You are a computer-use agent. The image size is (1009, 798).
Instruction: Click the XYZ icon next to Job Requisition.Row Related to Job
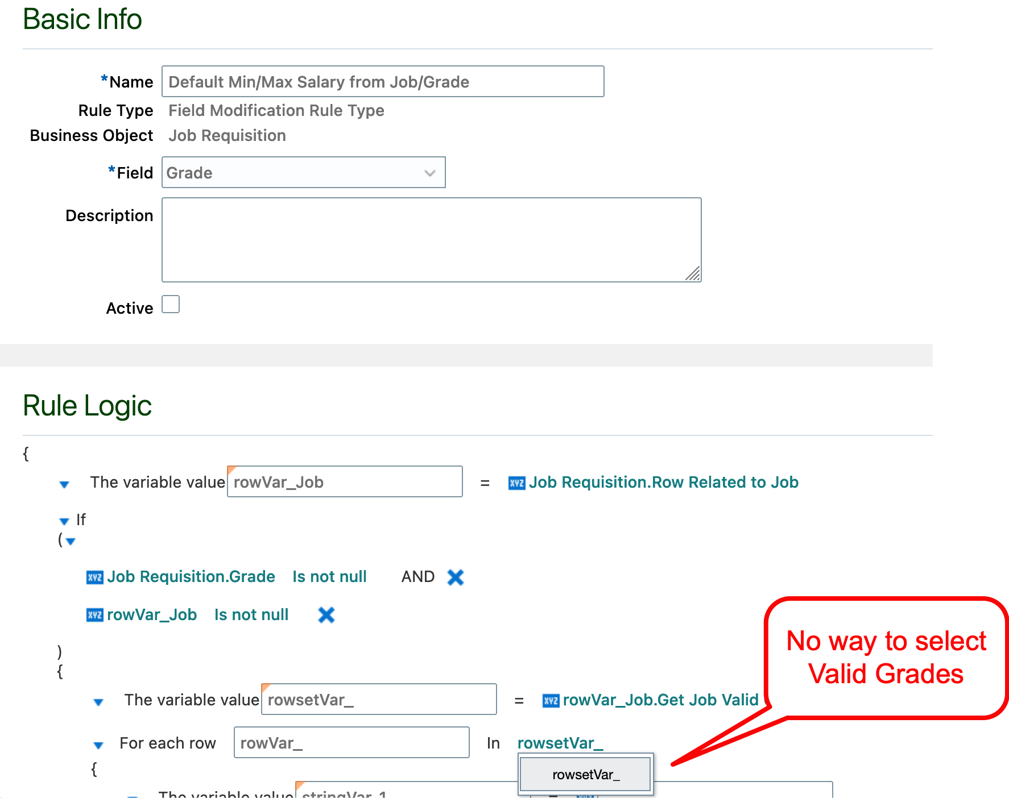point(516,482)
